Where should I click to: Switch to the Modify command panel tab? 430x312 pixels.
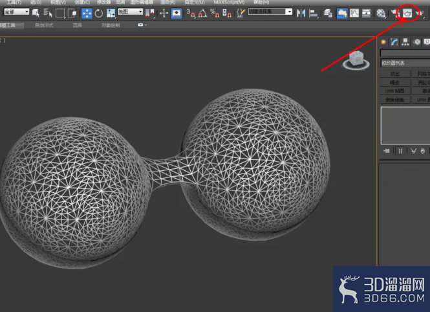point(394,42)
